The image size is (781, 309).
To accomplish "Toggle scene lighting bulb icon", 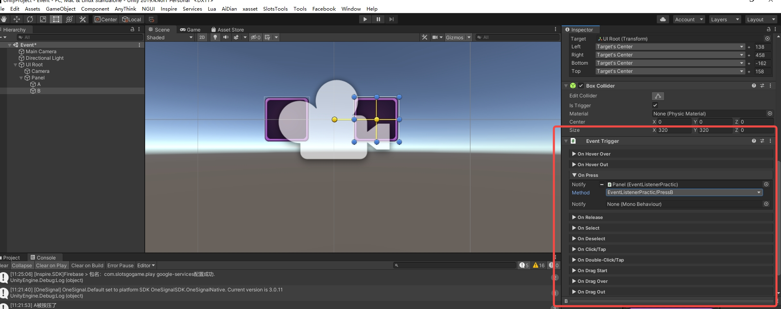I will 215,37.
